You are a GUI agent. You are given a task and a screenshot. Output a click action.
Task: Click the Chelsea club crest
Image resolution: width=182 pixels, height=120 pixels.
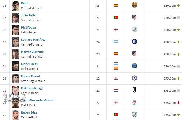pyautogui.click(x=134, y=78)
